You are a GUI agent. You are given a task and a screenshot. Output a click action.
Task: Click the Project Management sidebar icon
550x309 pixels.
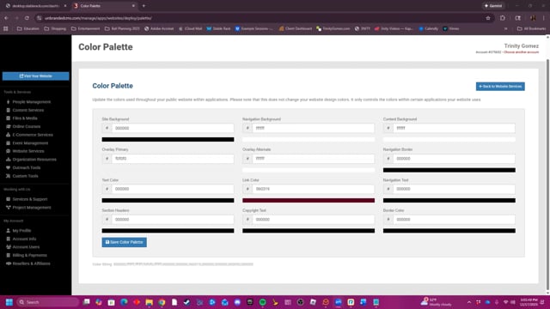click(x=8, y=208)
